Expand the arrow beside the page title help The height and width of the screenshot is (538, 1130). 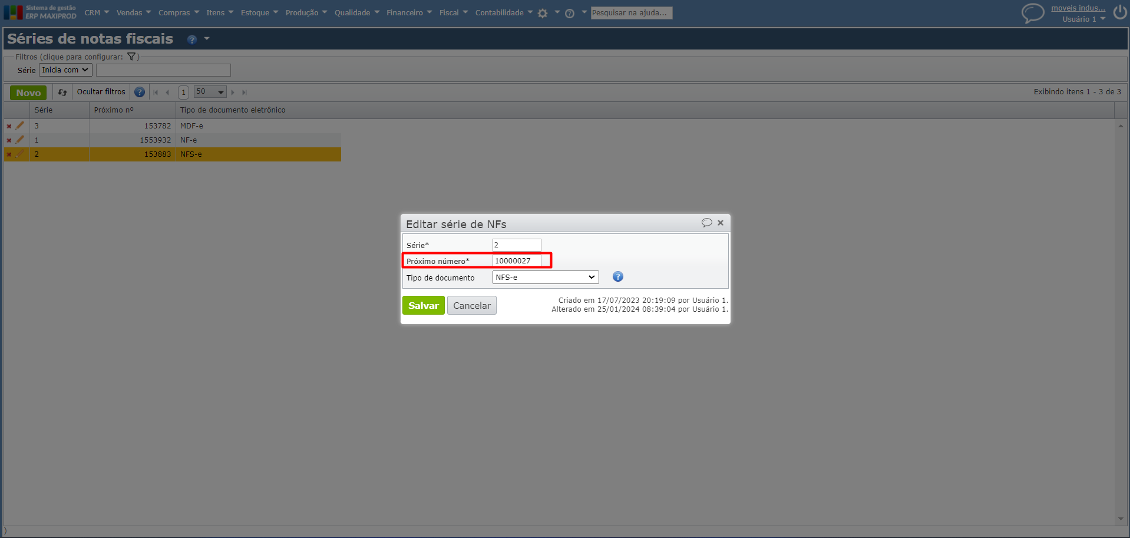pyautogui.click(x=207, y=39)
